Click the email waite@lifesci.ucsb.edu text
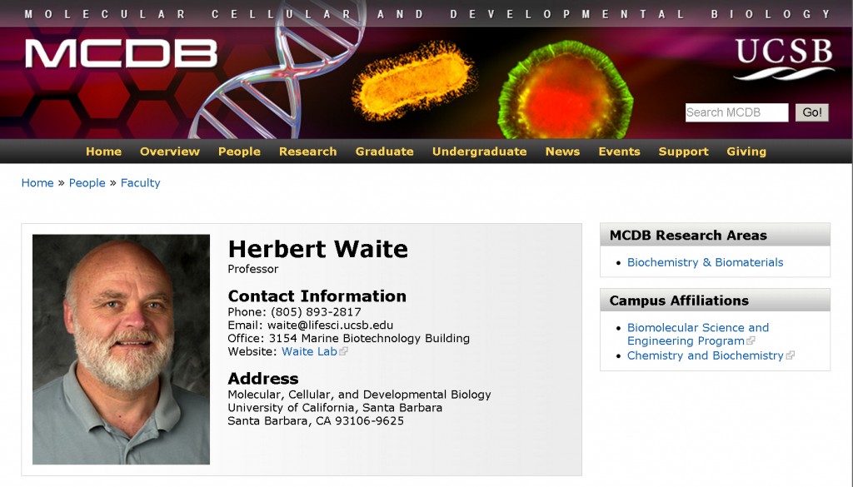Viewport: 853px width, 487px height. point(330,325)
